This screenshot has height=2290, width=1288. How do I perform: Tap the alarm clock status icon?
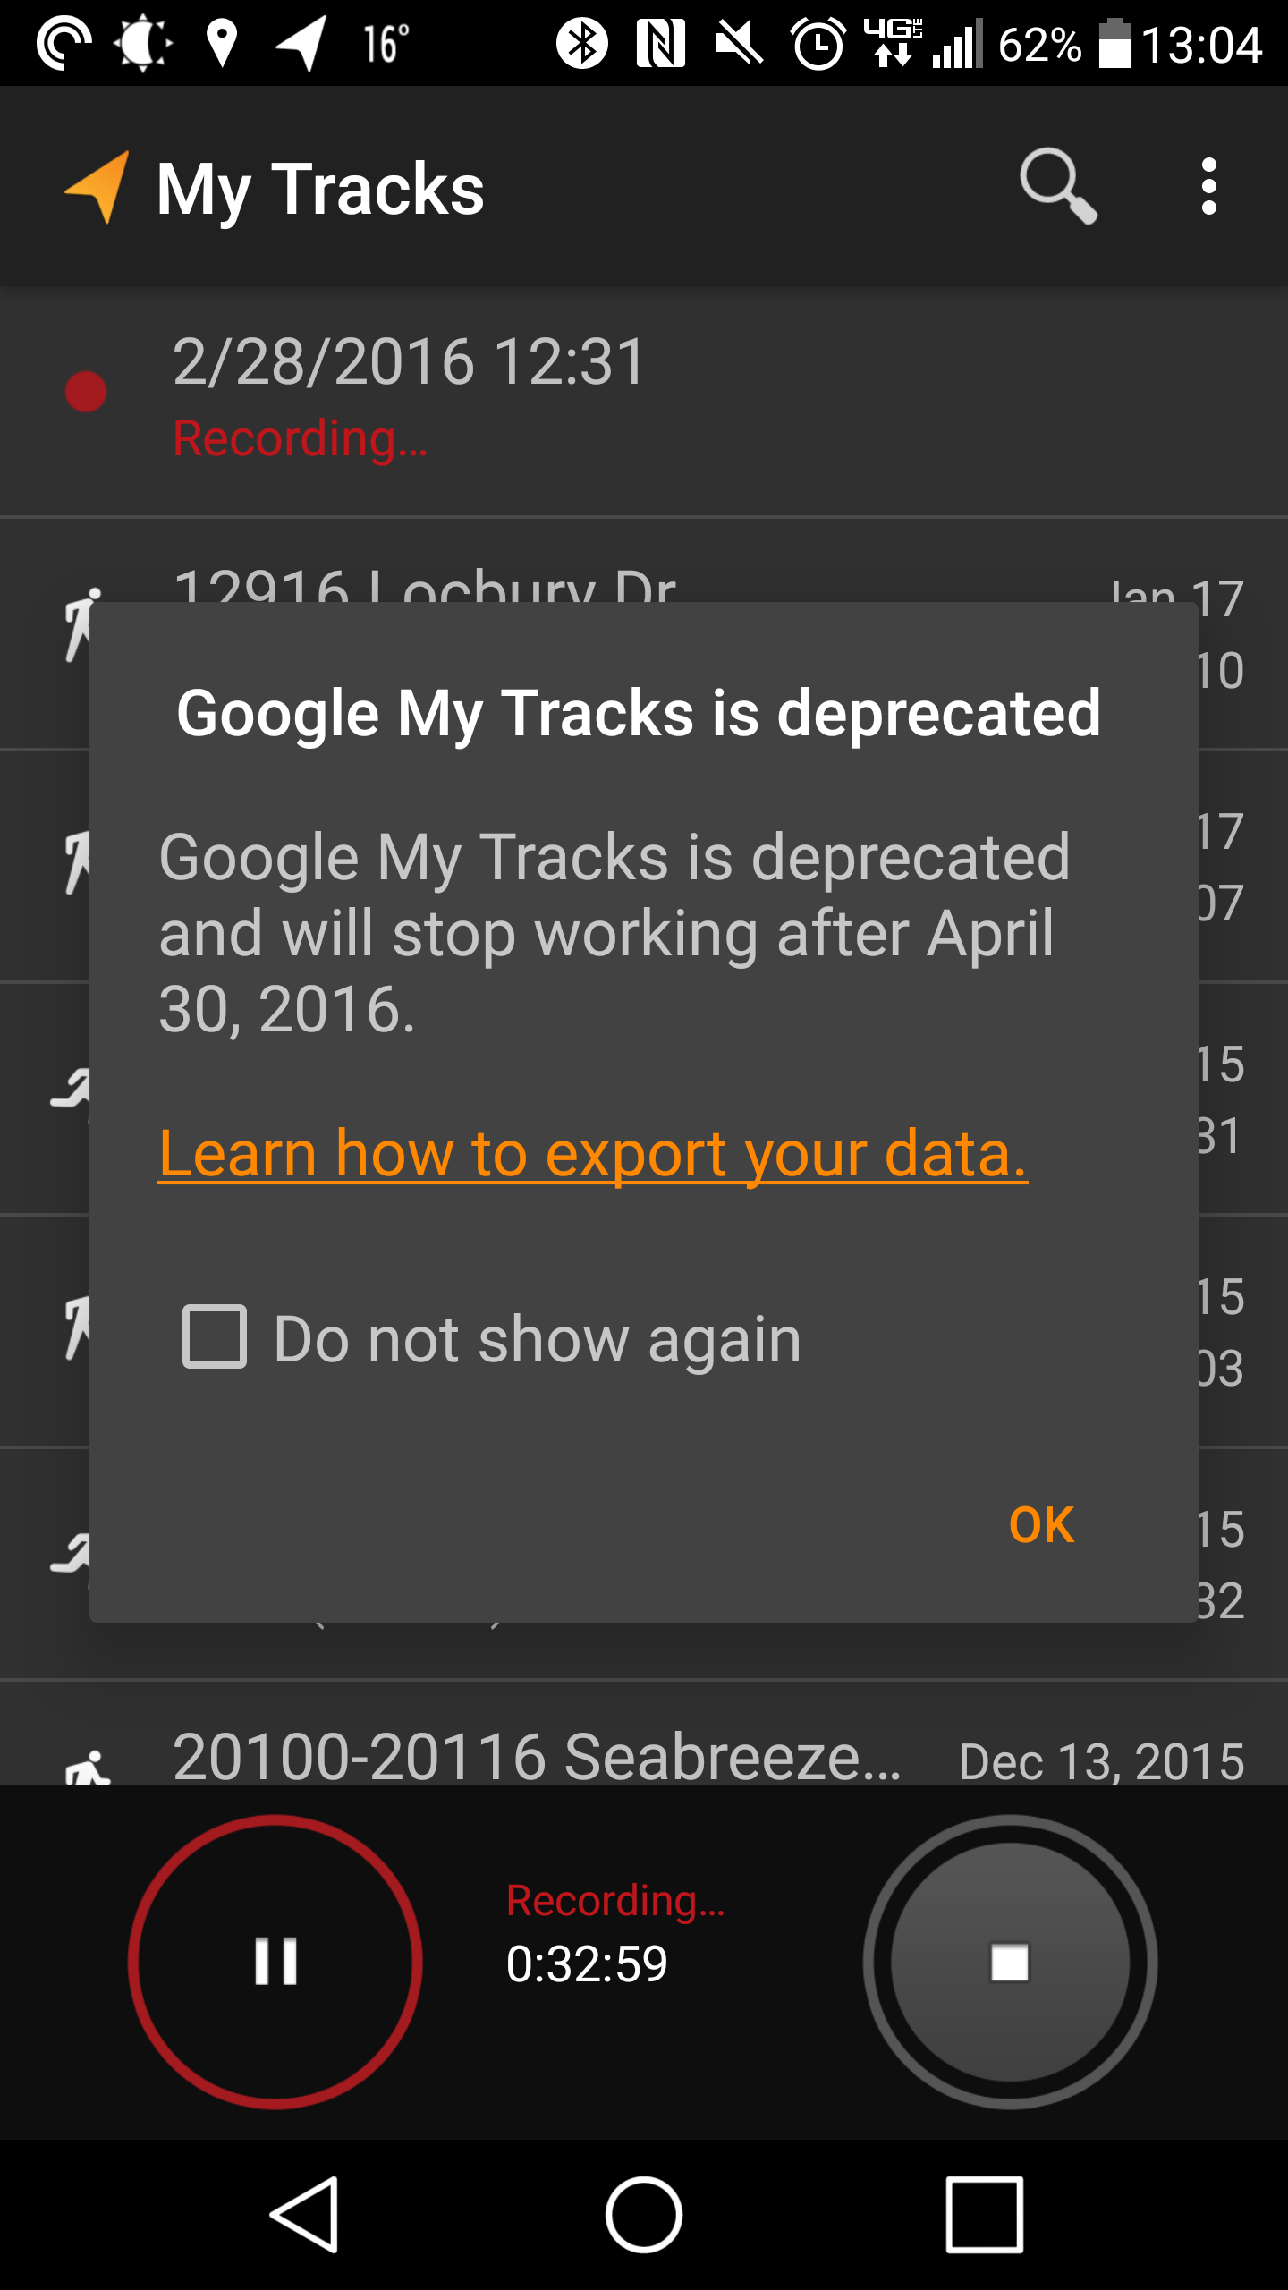pos(818,43)
